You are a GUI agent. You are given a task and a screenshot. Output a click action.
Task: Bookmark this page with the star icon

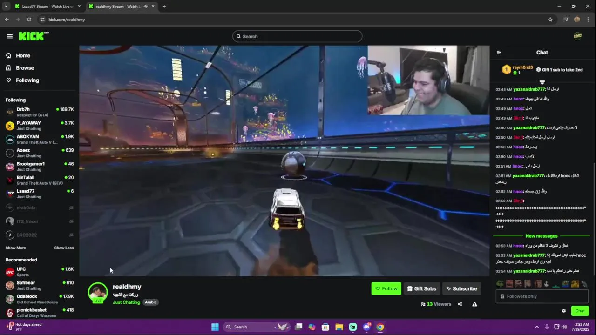[x=550, y=20]
